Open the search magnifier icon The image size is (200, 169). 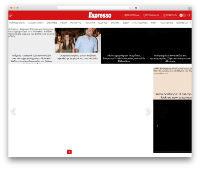tap(189, 15)
